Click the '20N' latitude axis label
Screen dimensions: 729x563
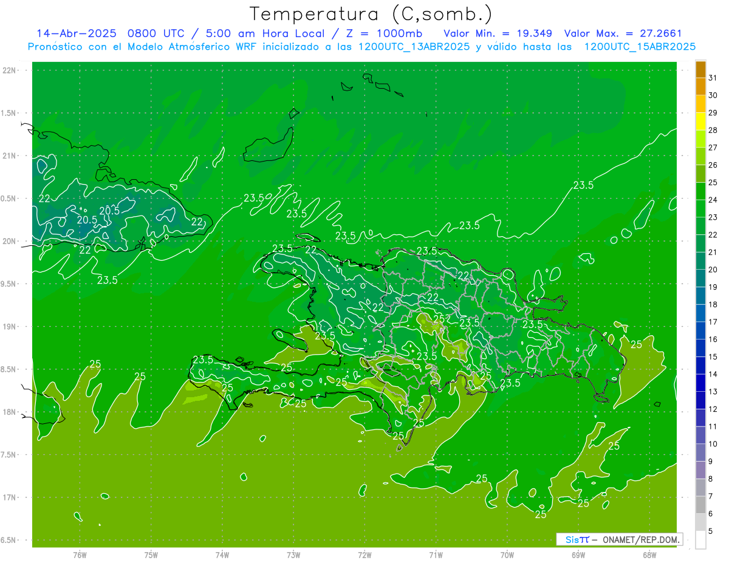(10, 241)
